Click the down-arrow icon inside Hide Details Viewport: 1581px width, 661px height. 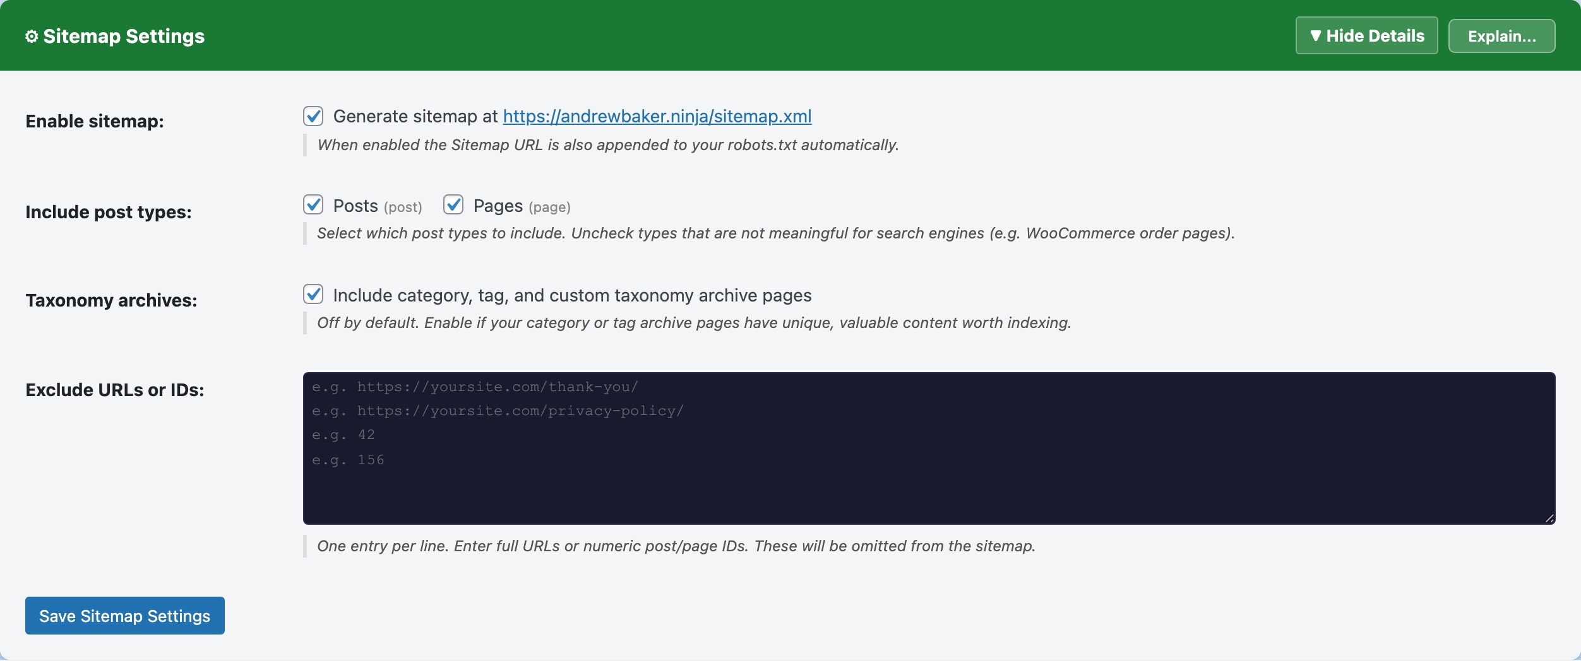click(x=1318, y=36)
